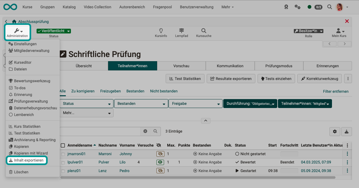Screen dimensions: 359x188
Task: Open the Veröffentlicht status dropdown
Action: coord(53,31)
